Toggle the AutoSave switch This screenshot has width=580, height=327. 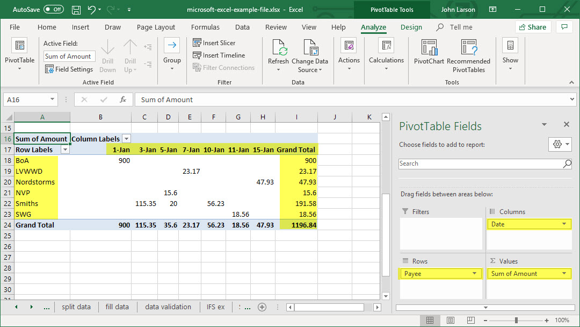[53, 10]
